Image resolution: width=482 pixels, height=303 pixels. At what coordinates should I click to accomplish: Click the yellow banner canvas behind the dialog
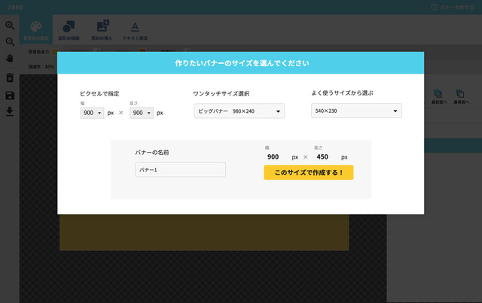[204, 232]
